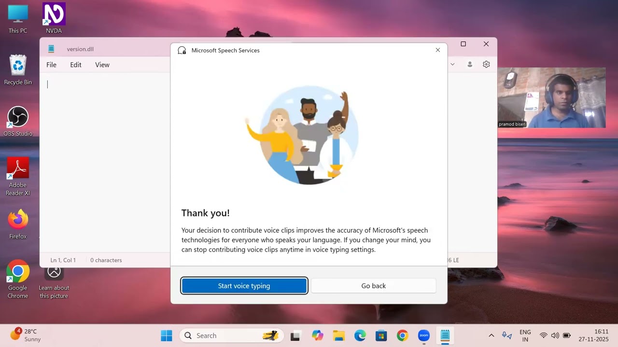Select the Adobe Reader XI desktop shortcut

18,177
